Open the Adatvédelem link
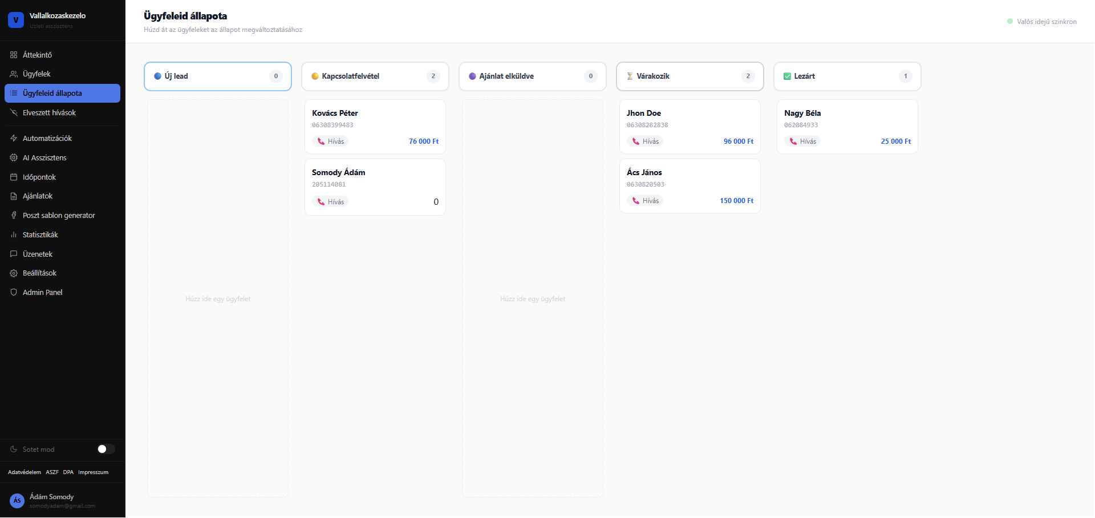Screen dimensions: 1095x518 pos(25,472)
